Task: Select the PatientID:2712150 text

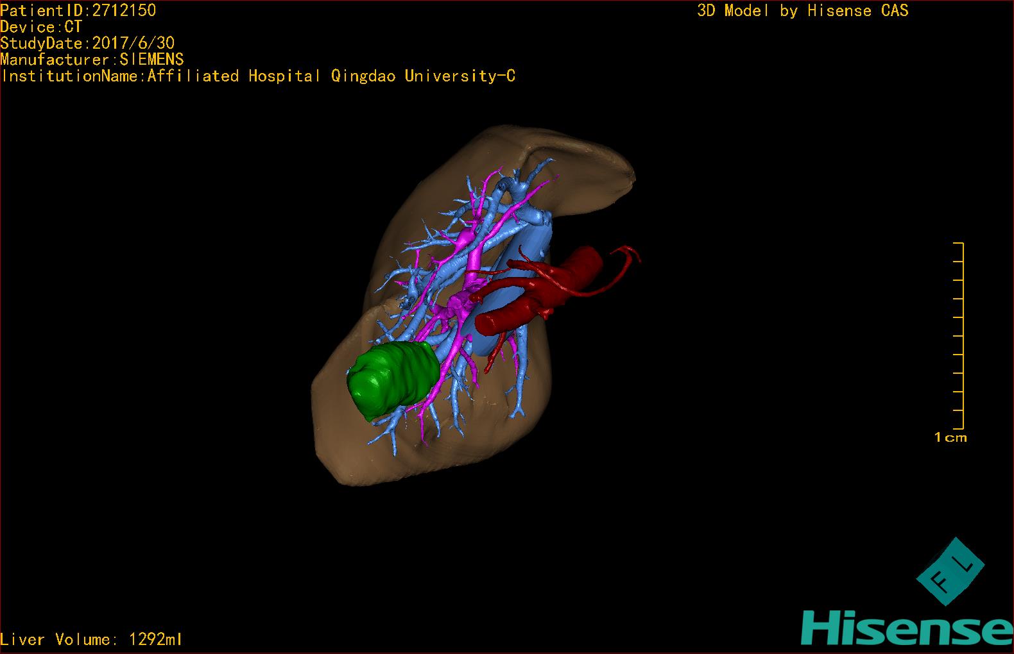Action: pos(78,10)
